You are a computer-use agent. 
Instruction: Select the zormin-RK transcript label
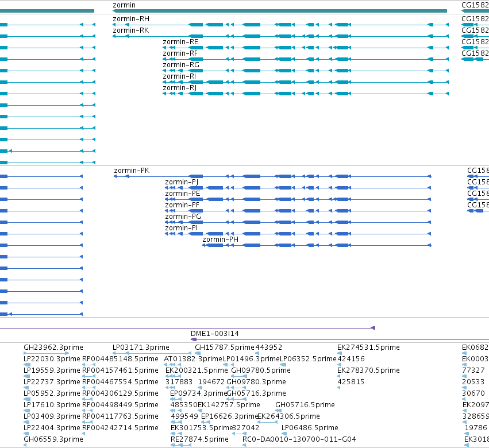[x=131, y=30]
